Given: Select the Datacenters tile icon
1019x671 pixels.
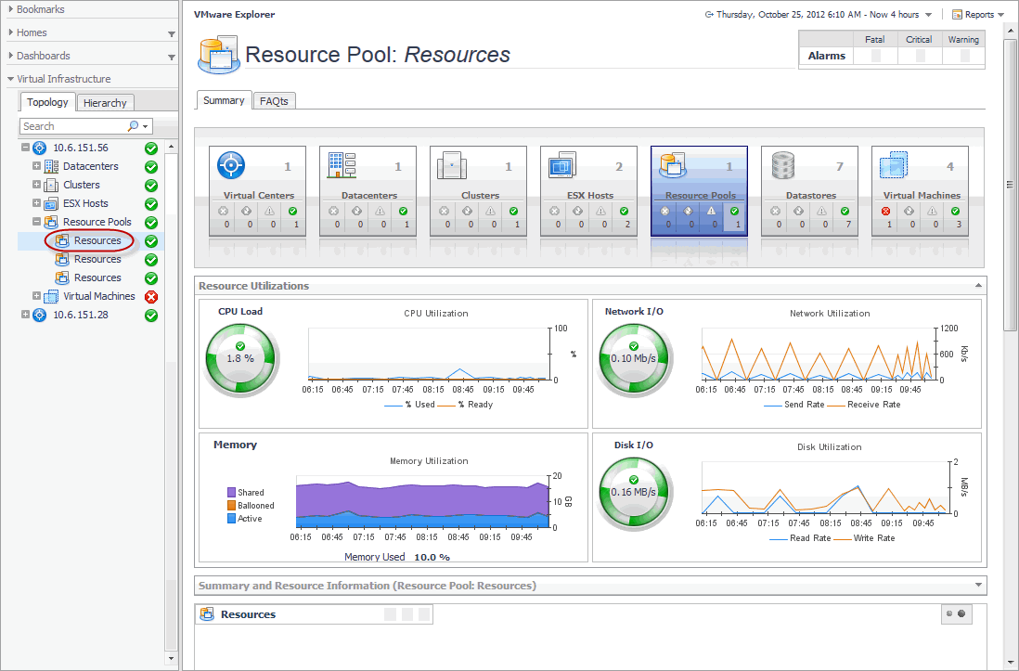Looking at the screenshot, I should click(x=342, y=165).
